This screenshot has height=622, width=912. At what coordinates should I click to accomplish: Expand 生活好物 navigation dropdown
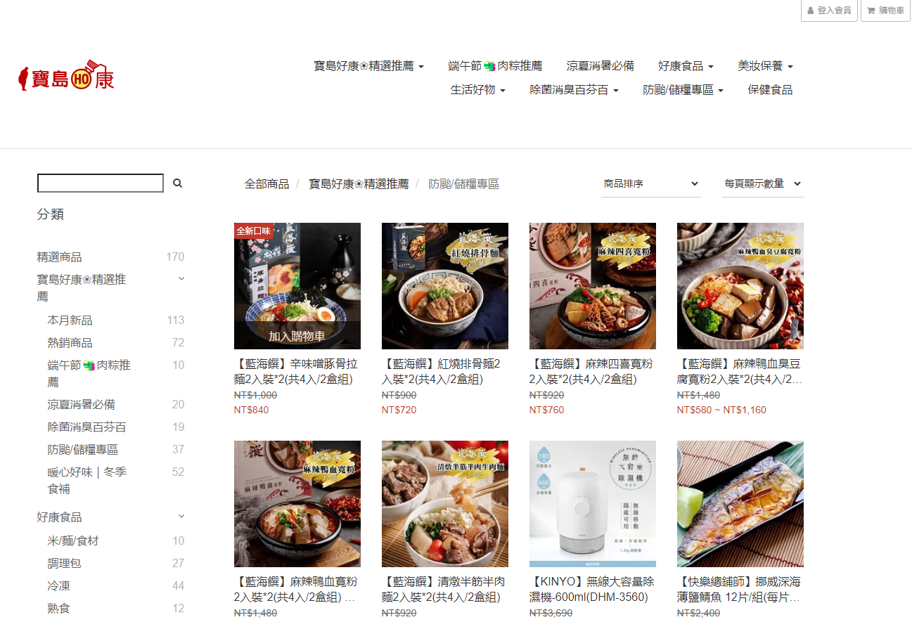[477, 90]
